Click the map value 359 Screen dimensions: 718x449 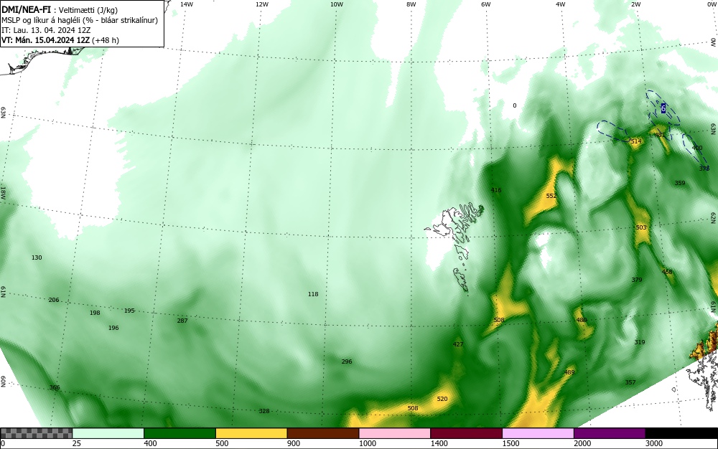click(680, 183)
